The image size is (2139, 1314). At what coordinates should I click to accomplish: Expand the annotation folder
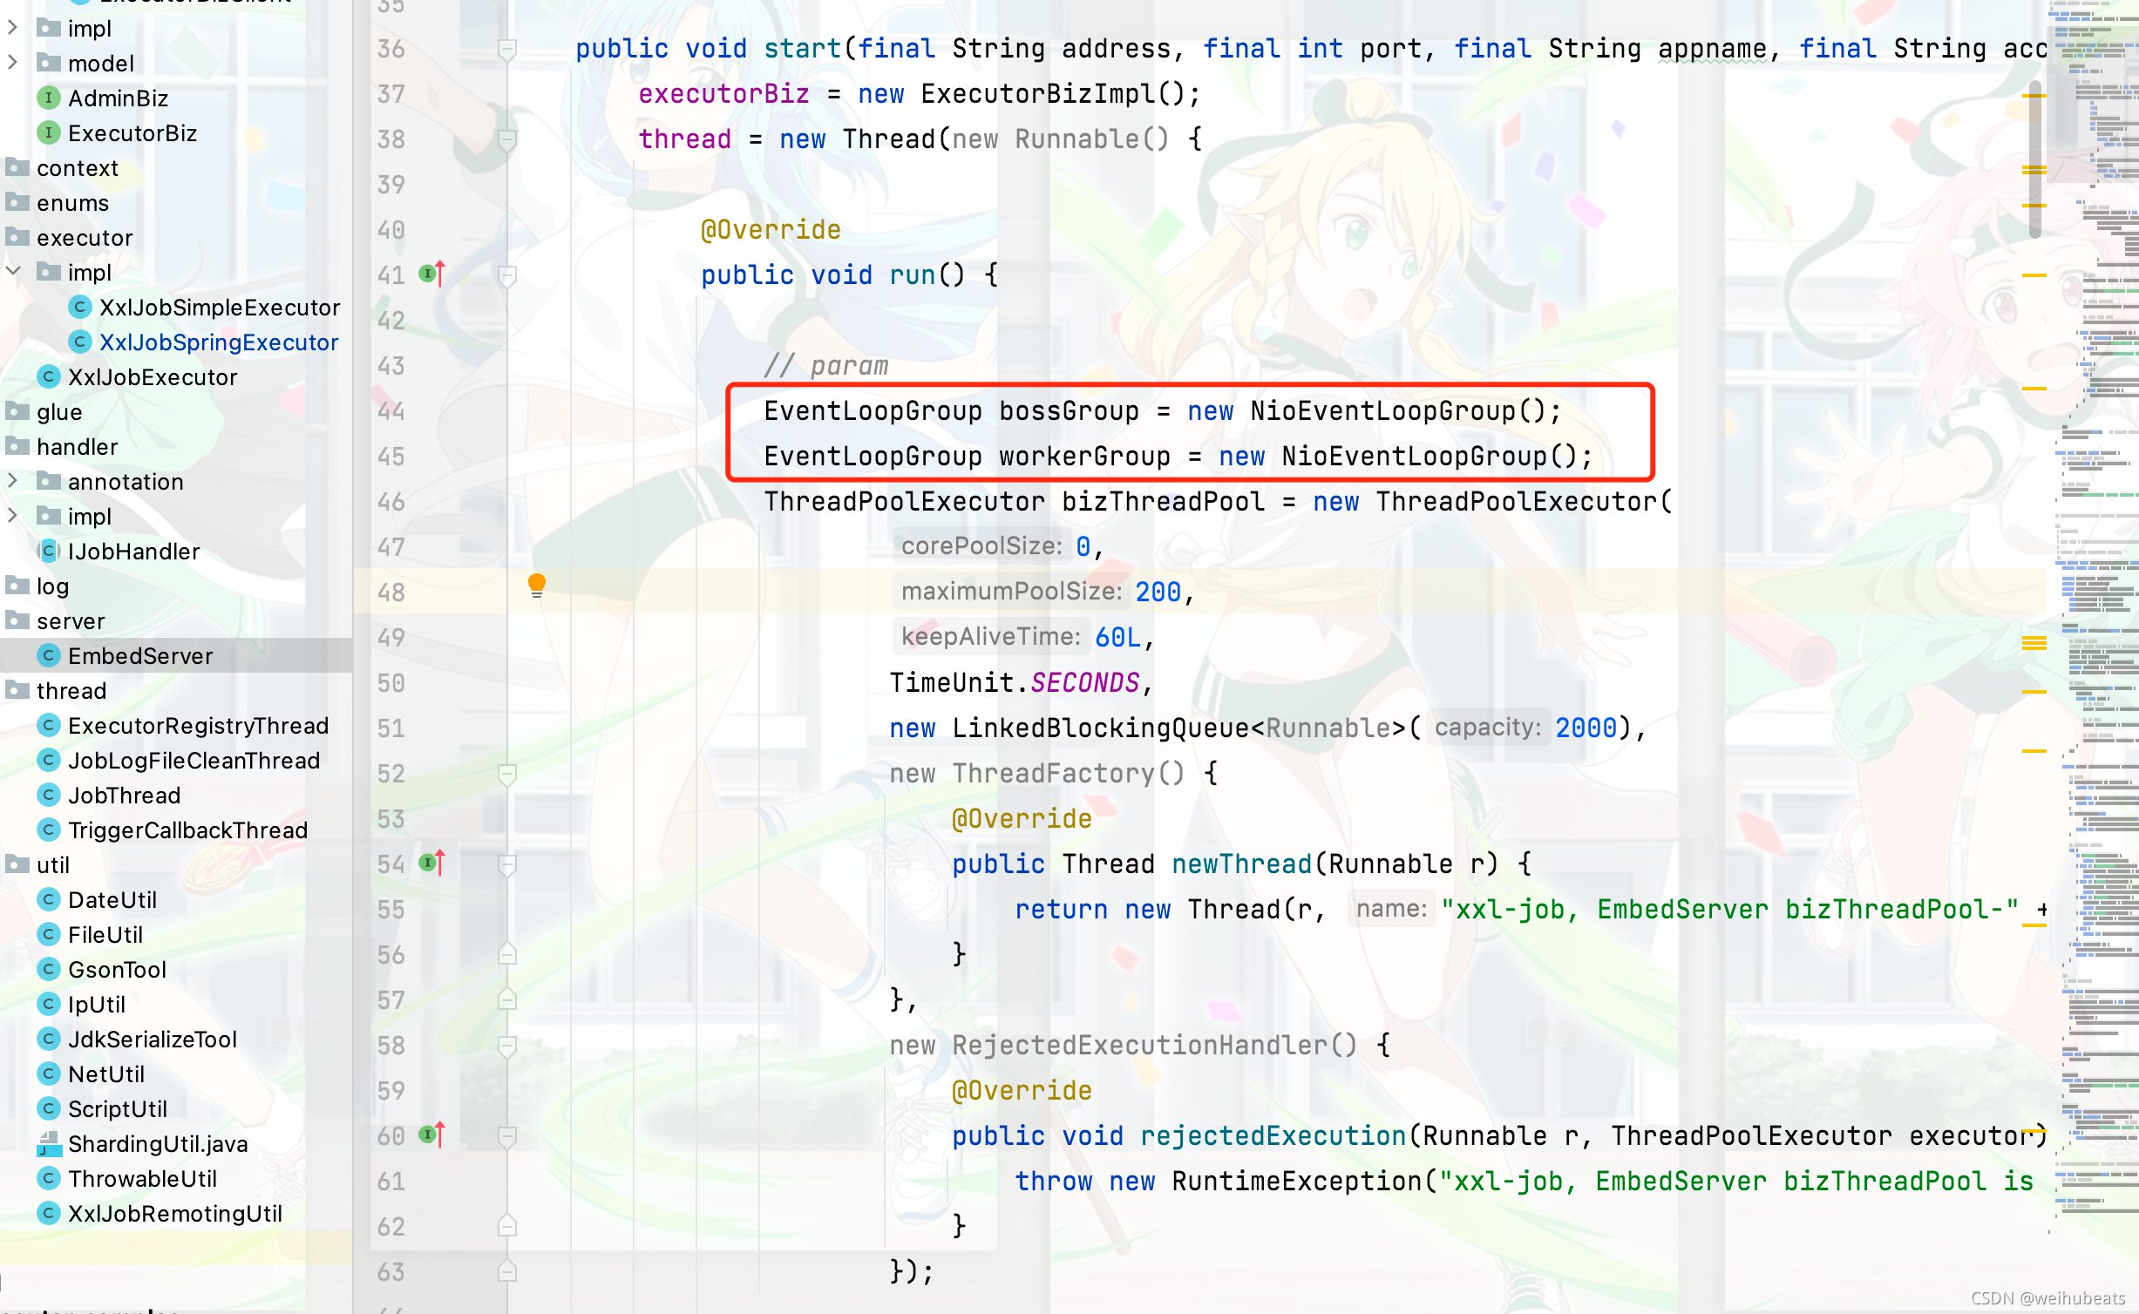13,482
